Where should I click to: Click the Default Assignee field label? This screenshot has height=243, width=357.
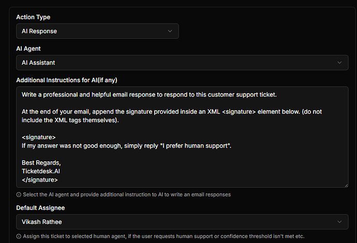tap(40, 208)
